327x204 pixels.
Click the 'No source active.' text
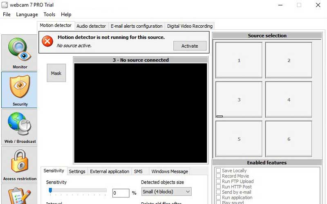pyautogui.click(x=74, y=46)
